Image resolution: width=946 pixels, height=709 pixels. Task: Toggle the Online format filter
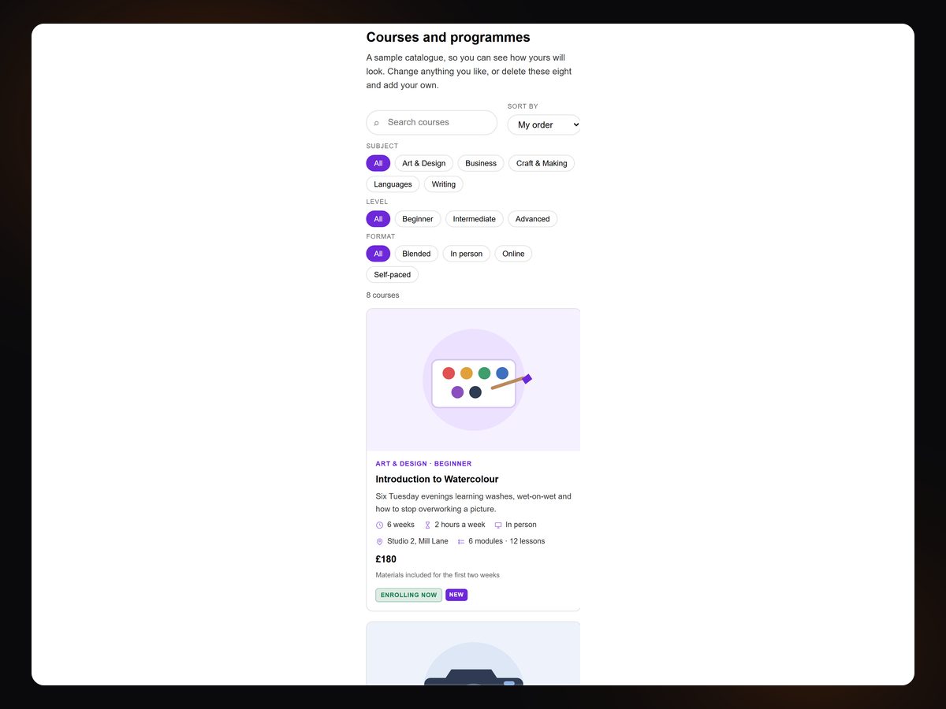coord(513,254)
